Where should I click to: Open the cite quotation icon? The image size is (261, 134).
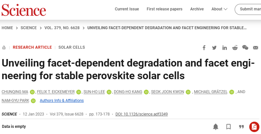(x=241, y=127)
